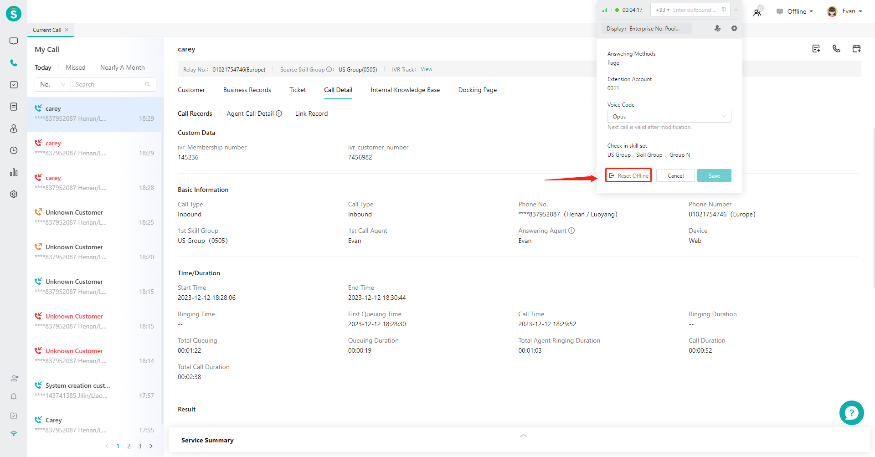Screen dimensions: 875x457
Task: Go to page 3 of call list
Action: (x=140, y=446)
